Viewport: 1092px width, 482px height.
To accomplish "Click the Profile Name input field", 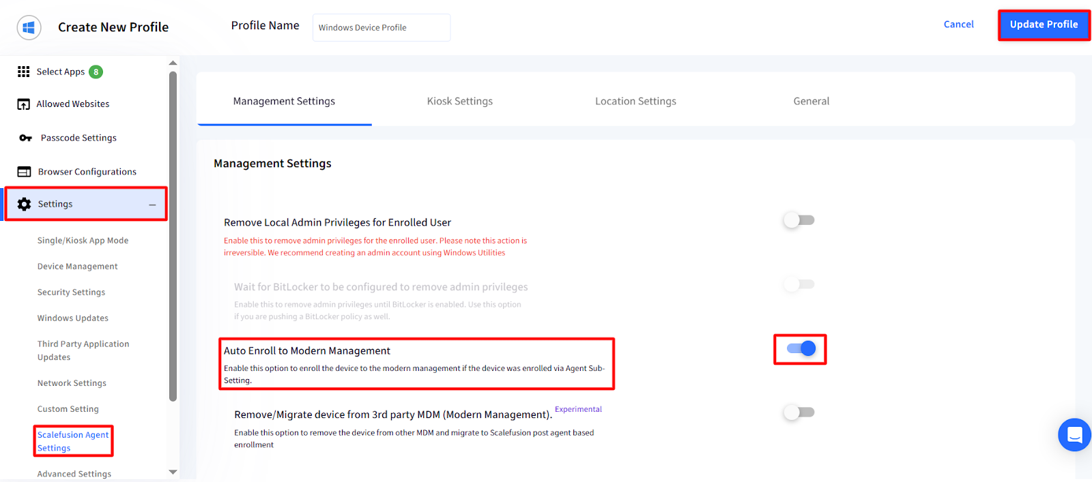I will [x=382, y=27].
